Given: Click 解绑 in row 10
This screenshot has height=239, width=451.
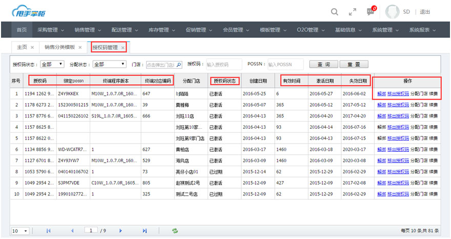Looking at the screenshot, I should [381, 194].
